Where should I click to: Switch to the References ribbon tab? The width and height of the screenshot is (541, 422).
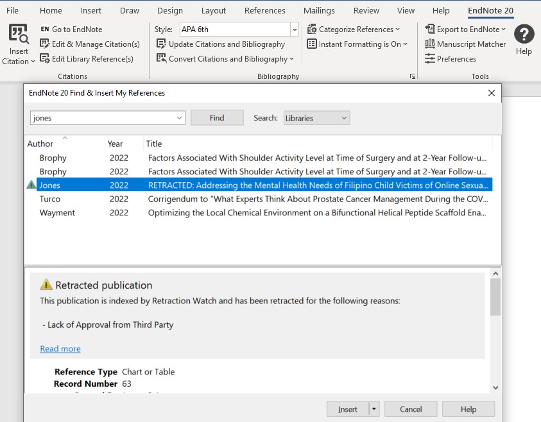pyautogui.click(x=264, y=10)
